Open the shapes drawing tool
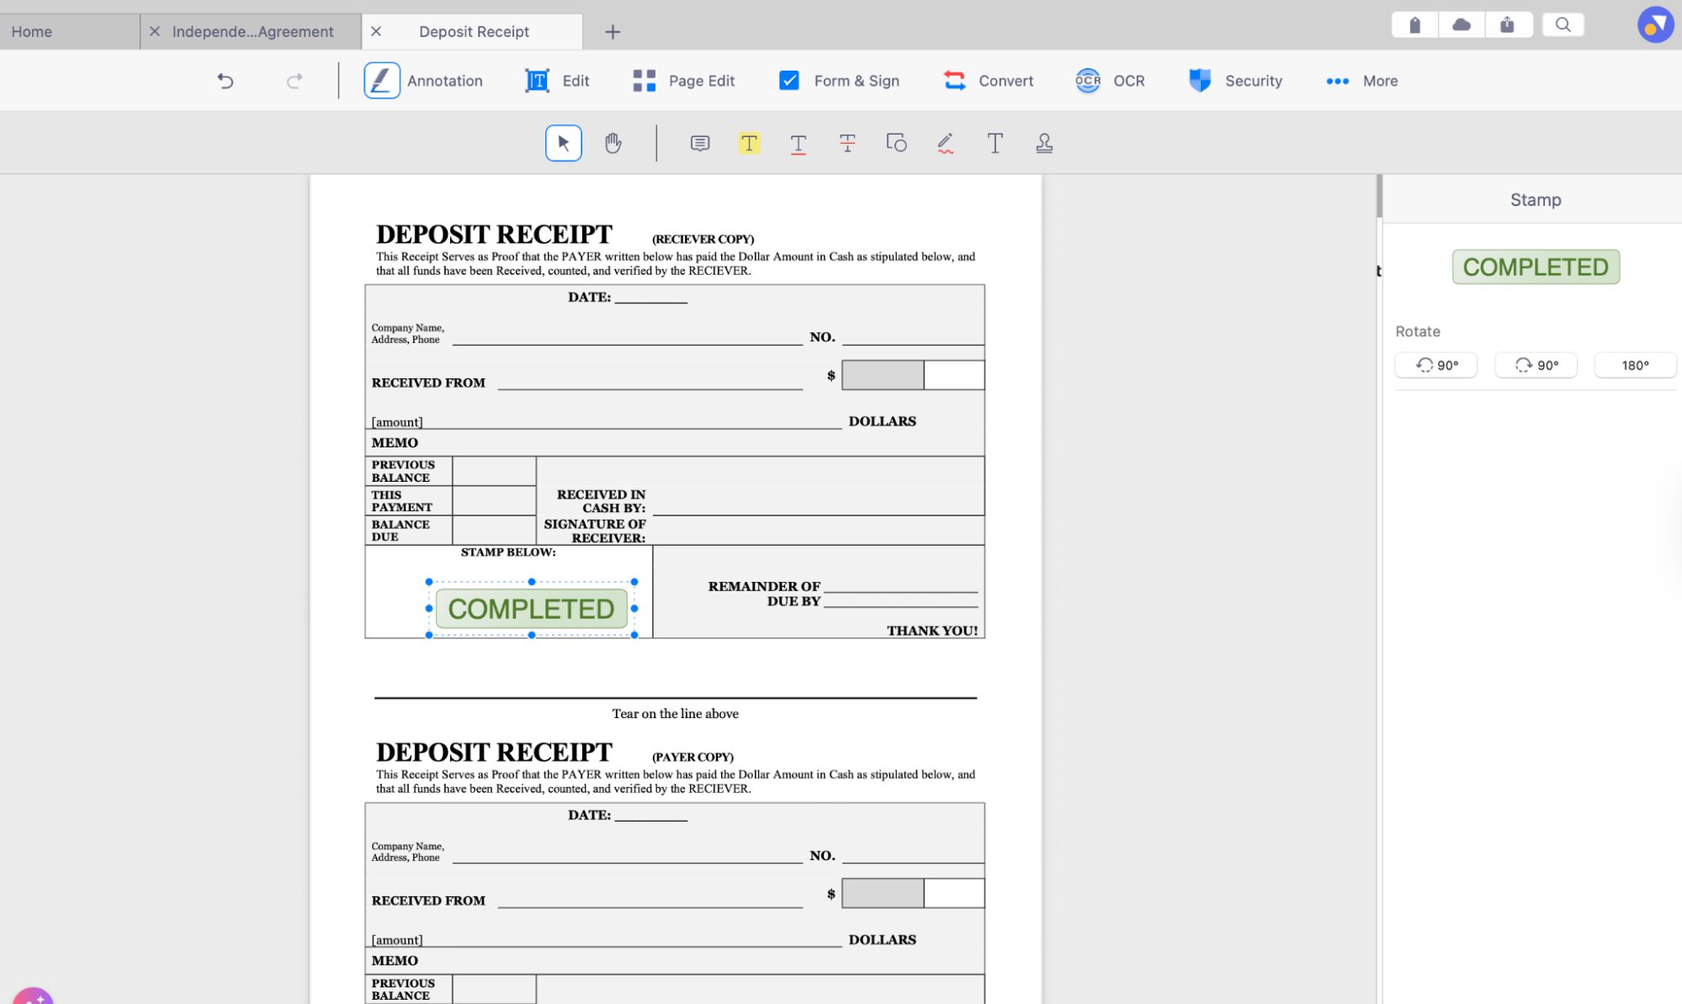The height and width of the screenshot is (1004, 1682). coord(896,143)
